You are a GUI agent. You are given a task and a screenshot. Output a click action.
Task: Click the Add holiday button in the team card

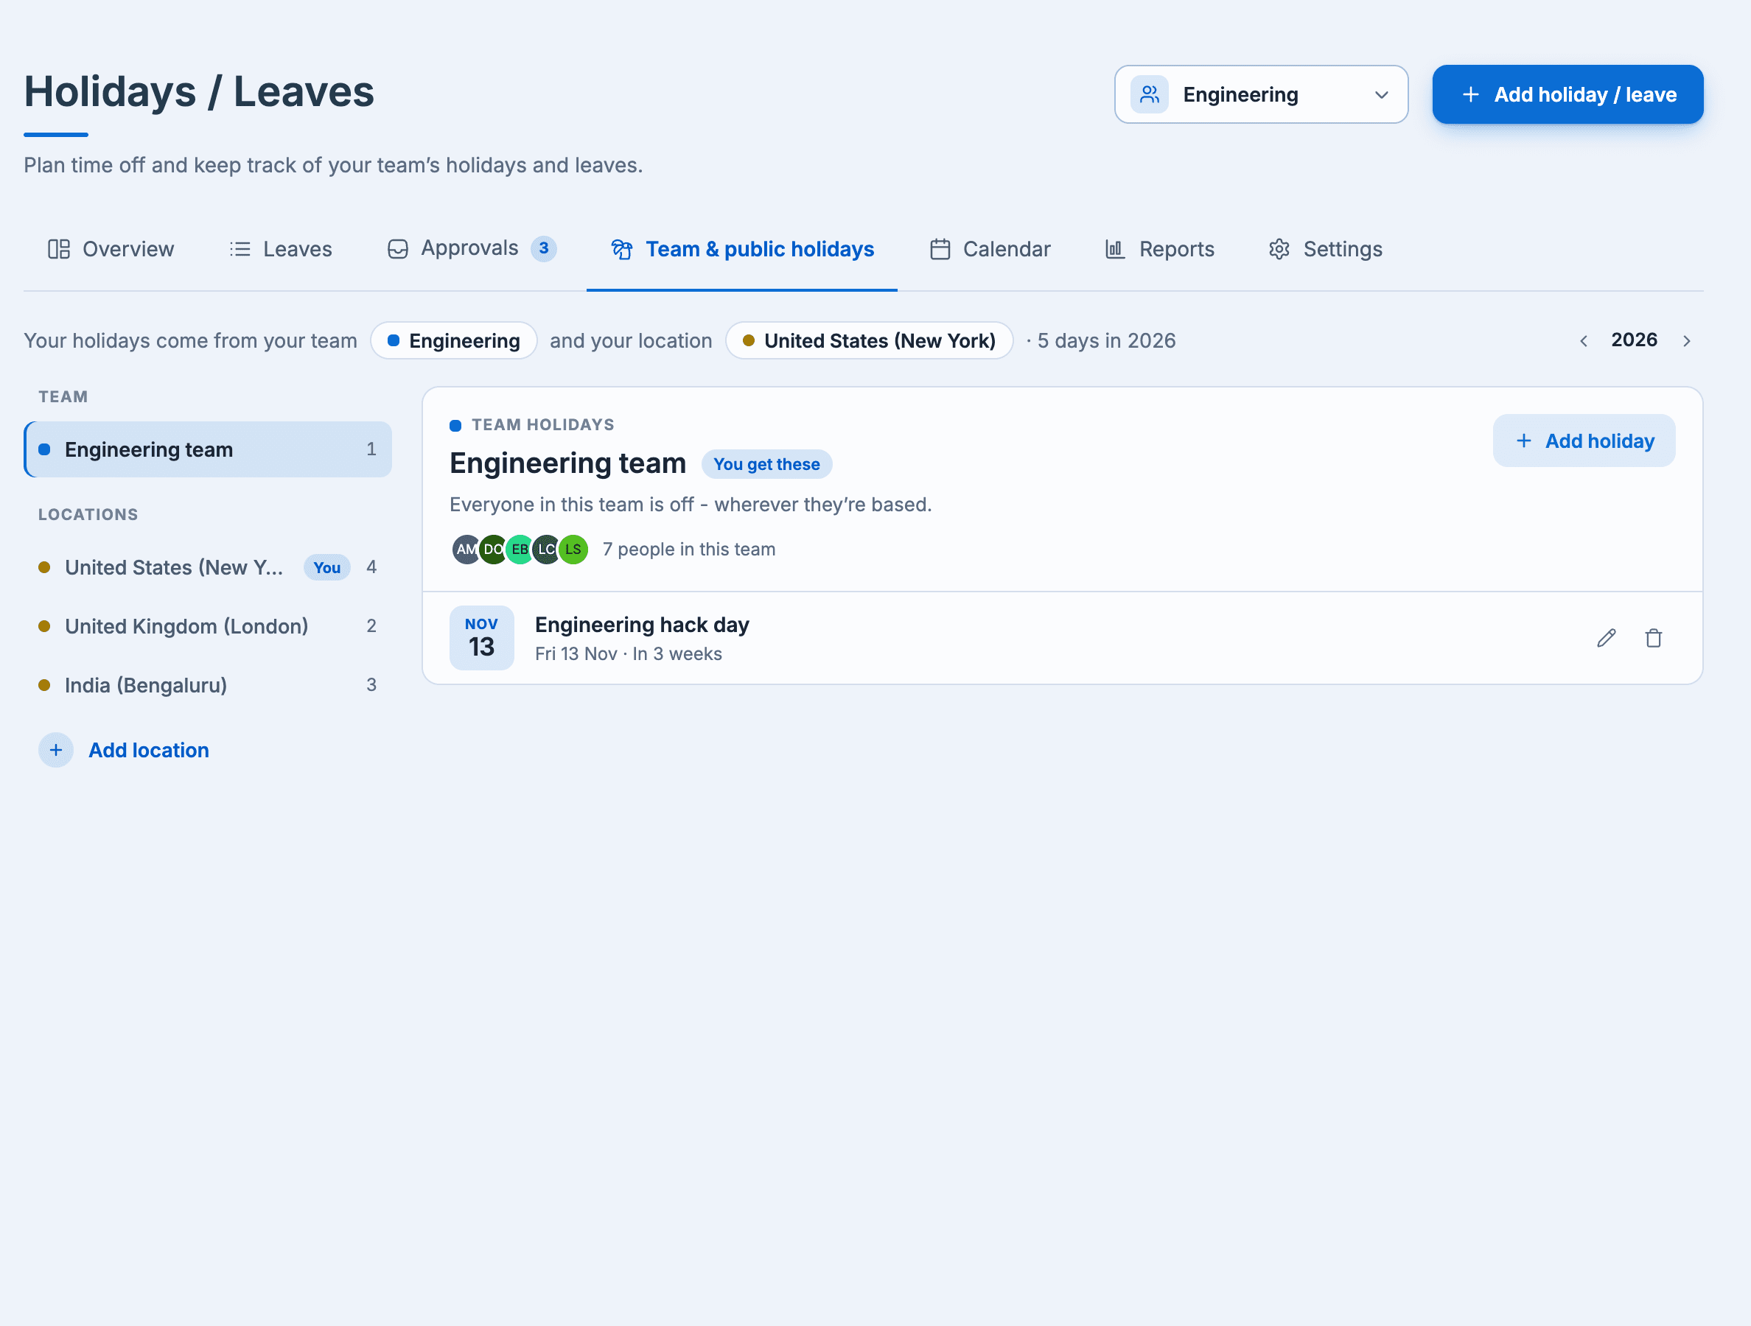pyautogui.click(x=1584, y=441)
